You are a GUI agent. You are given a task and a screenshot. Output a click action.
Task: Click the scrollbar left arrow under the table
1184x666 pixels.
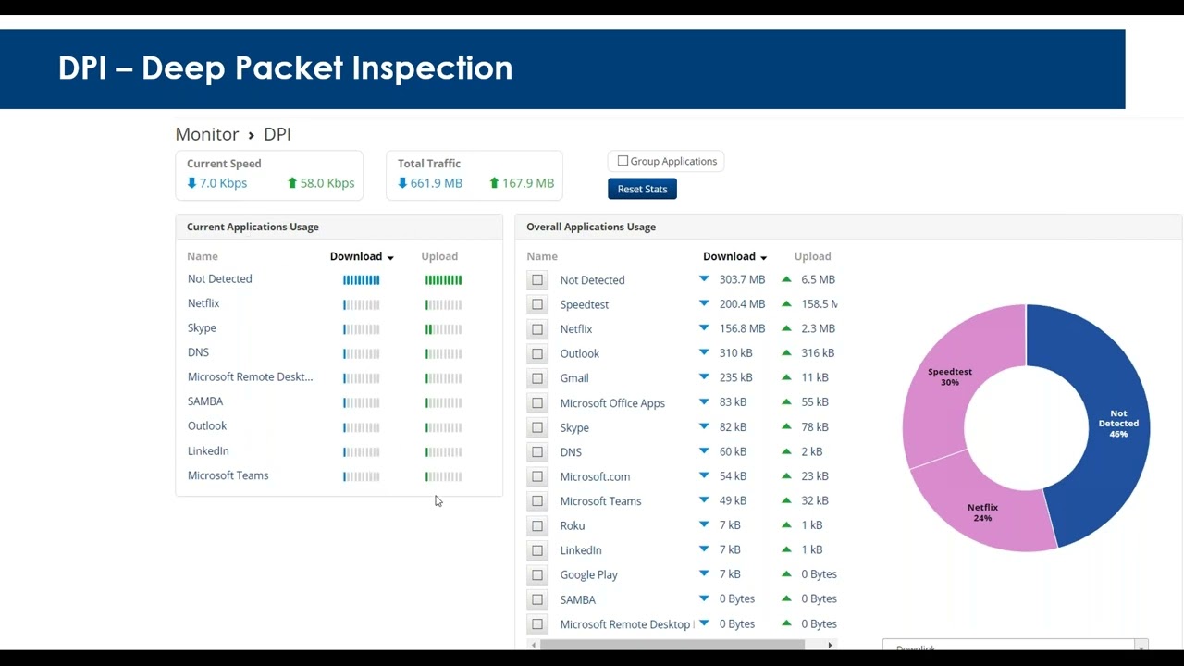(x=533, y=645)
